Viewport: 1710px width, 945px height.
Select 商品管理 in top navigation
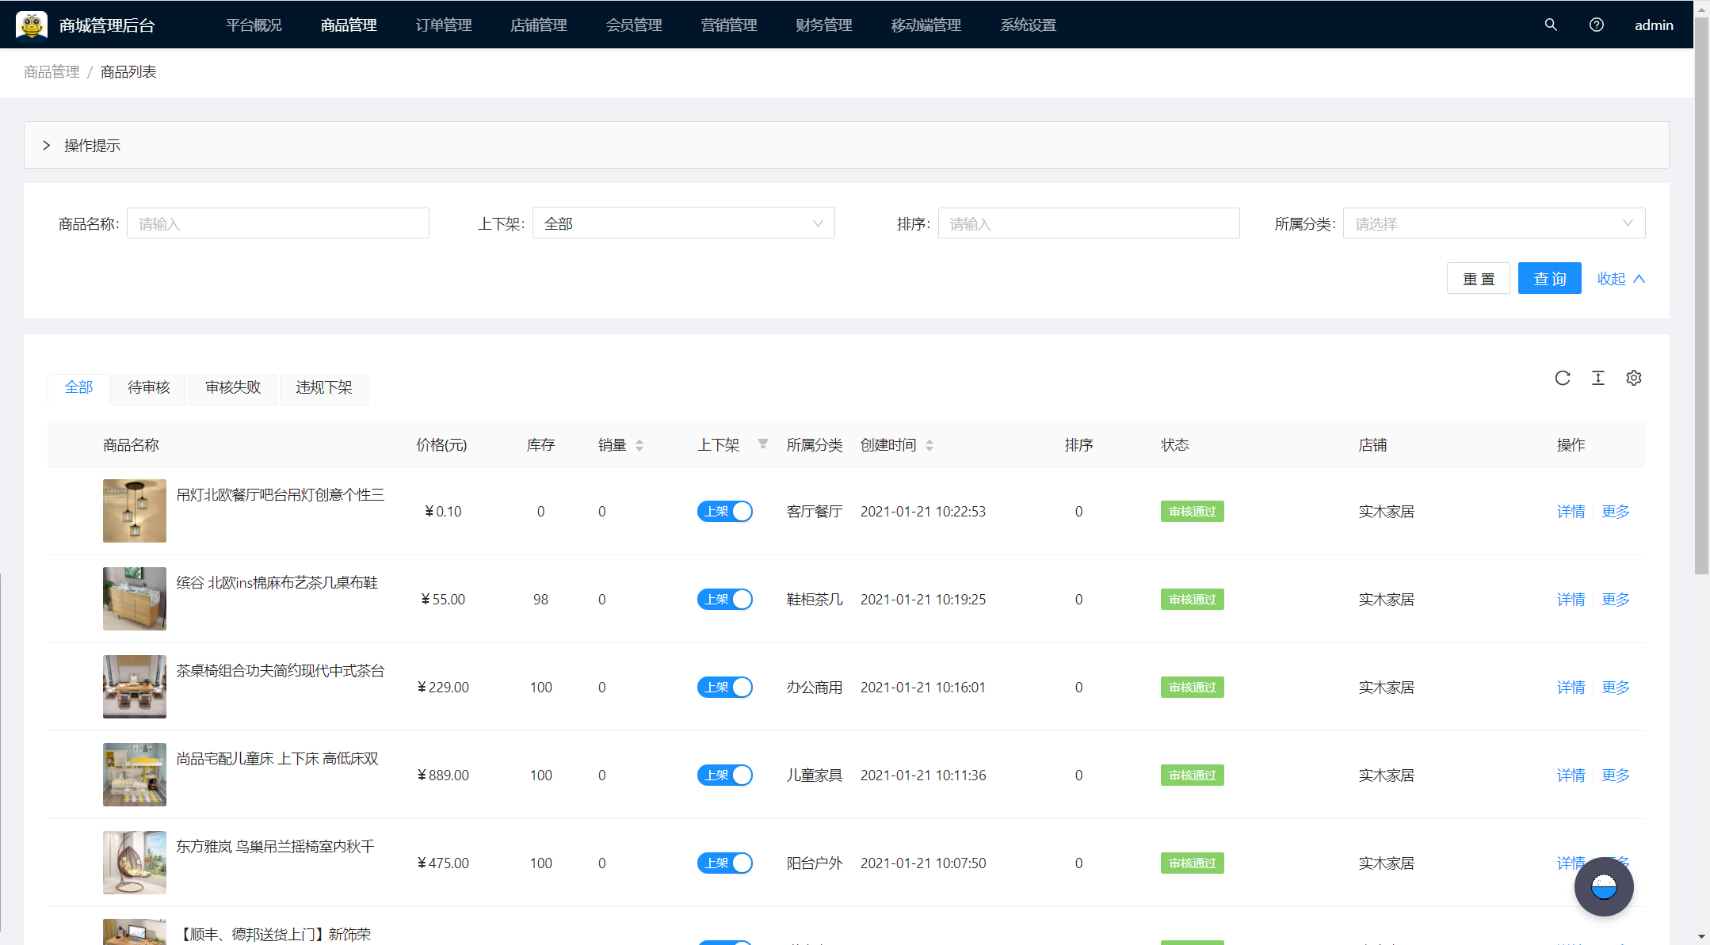(349, 25)
